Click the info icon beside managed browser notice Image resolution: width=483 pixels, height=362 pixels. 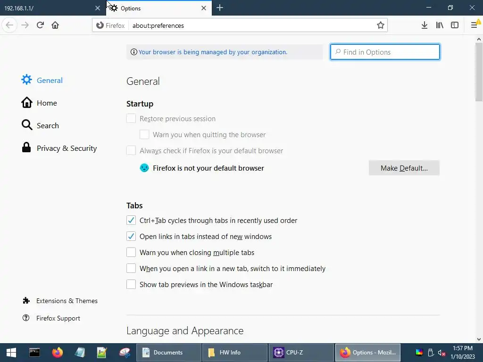(133, 52)
